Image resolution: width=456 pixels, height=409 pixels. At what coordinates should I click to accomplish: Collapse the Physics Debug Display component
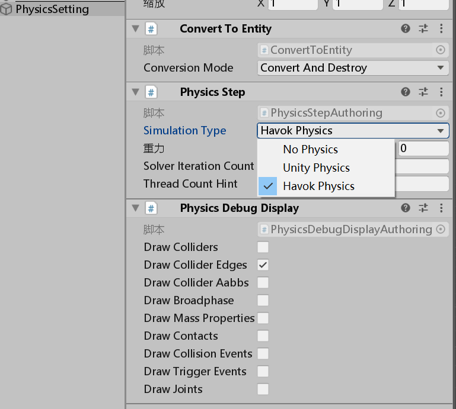coord(136,208)
